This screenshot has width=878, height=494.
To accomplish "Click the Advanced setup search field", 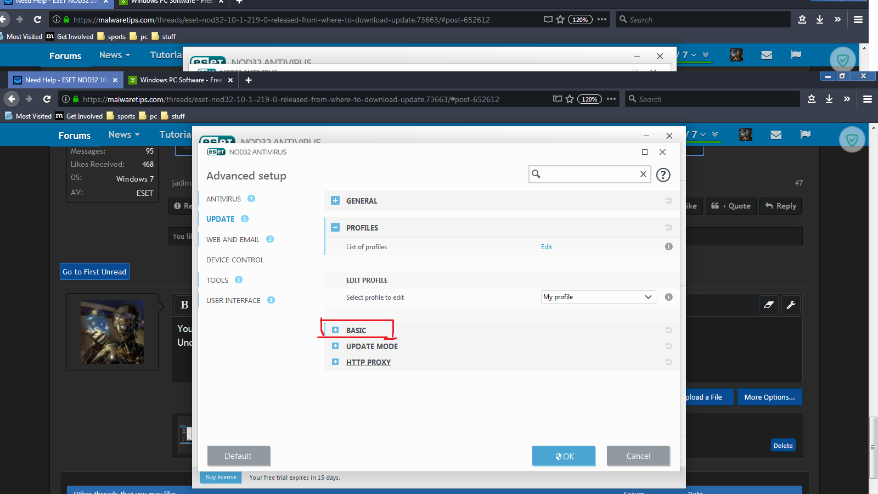I will click(x=589, y=174).
